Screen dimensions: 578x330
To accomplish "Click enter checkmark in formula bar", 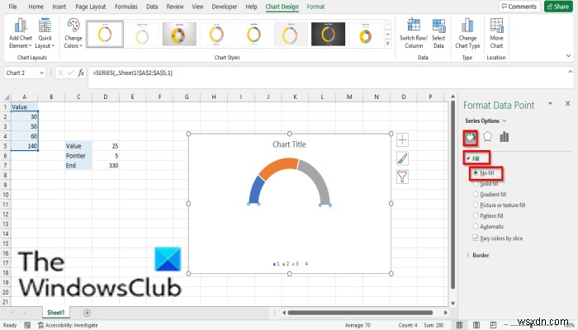I will click(70, 73).
